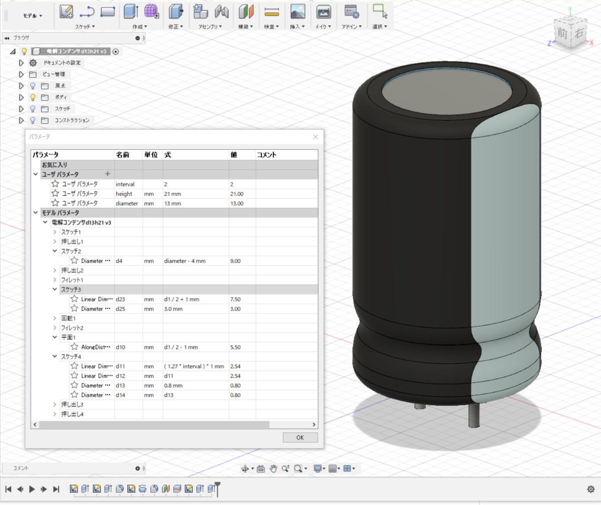Open the Add-ins scripts icon
Screen dimensions: 601x505
point(352,12)
